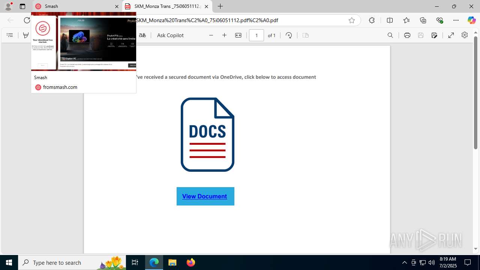Zoom out the PDF

click(x=211, y=35)
